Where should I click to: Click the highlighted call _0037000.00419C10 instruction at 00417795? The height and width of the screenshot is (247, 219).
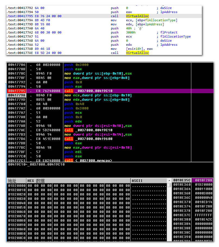(x=88, y=91)
